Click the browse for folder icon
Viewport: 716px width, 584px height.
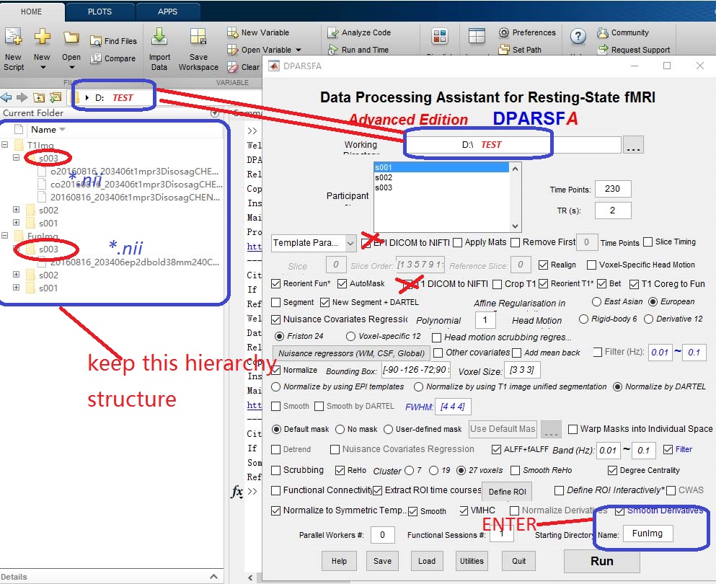[x=56, y=97]
